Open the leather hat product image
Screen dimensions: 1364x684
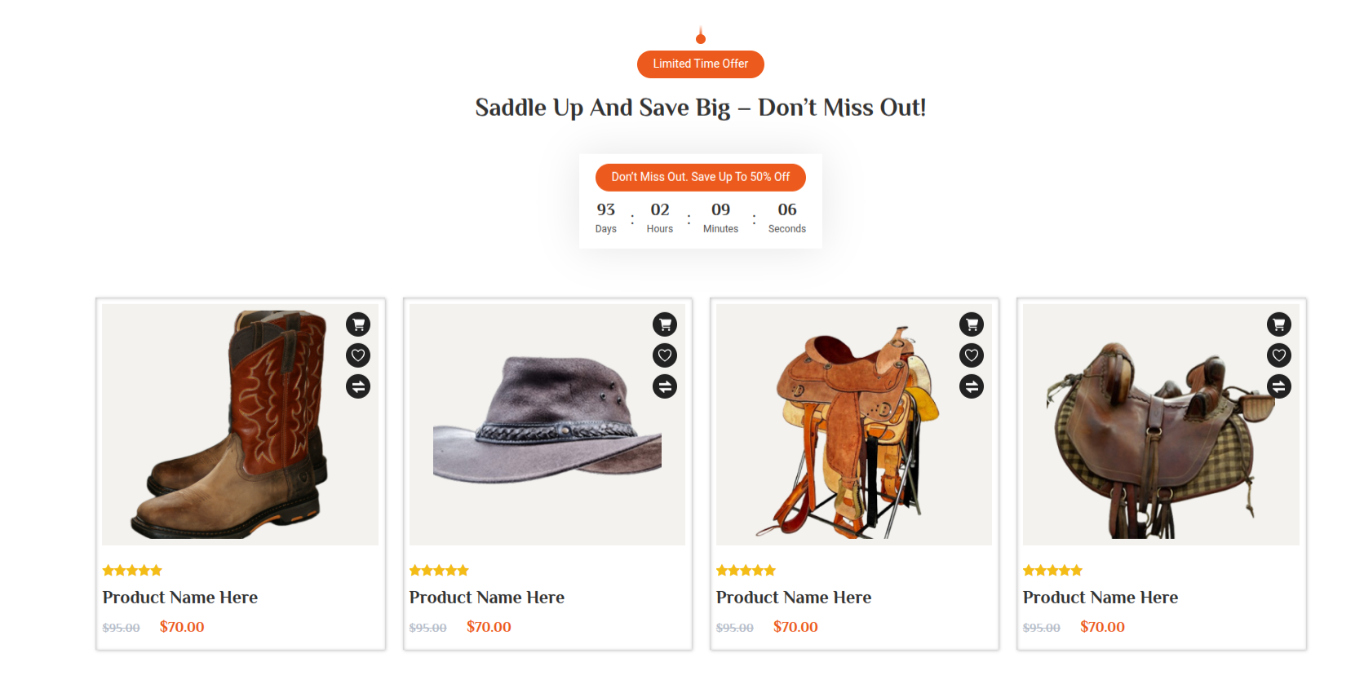tap(547, 424)
